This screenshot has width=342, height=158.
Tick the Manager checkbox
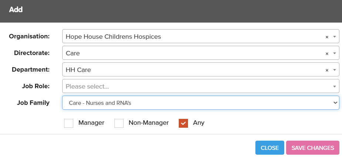pos(68,123)
